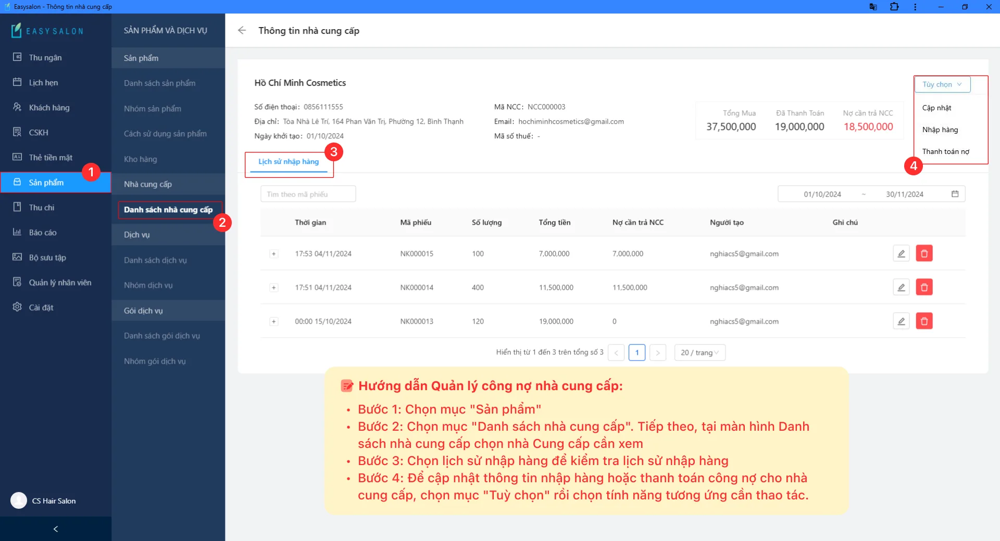This screenshot has width=1000, height=541.
Task: Click the Tổng Mua value 37,500,000
Action: click(731, 126)
